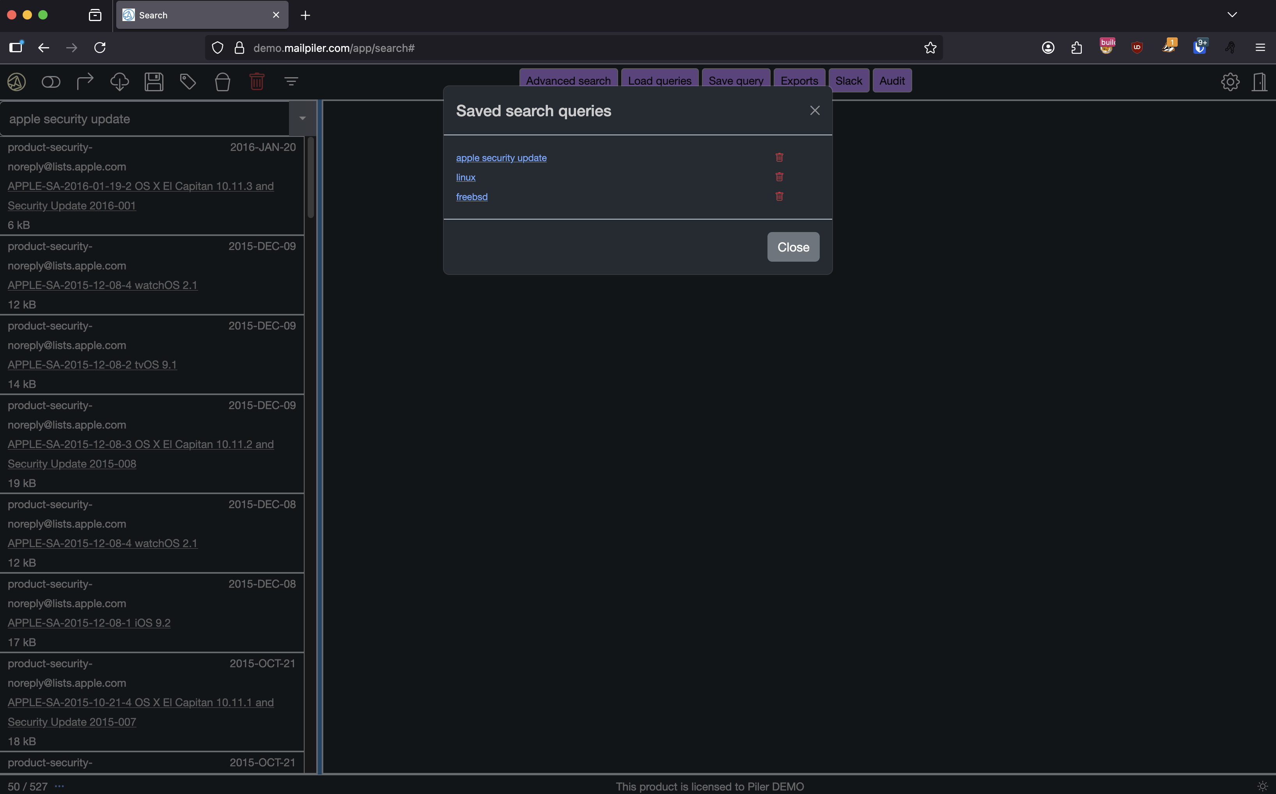Expand the search box dropdown arrow
The width and height of the screenshot is (1276, 794).
pos(303,119)
